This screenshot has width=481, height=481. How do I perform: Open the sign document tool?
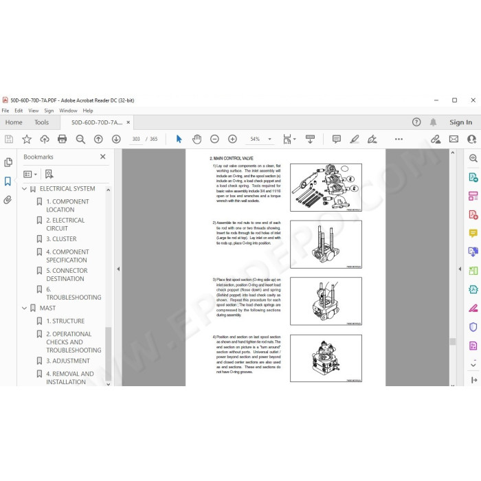click(x=372, y=139)
